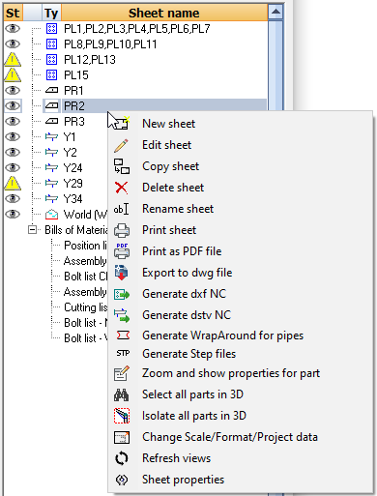This screenshot has height=496, width=377.
Task: Collapse the Bills of Material tree node
Action: point(32,230)
